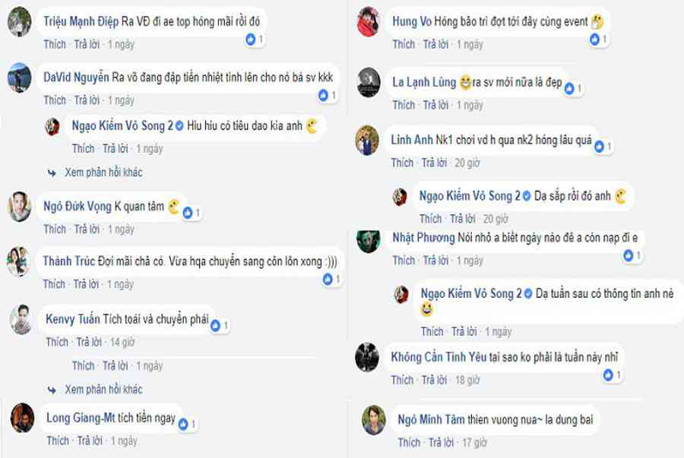
Task: Like Long Giang-Mt's comment via Thích
Action: [58, 441]
